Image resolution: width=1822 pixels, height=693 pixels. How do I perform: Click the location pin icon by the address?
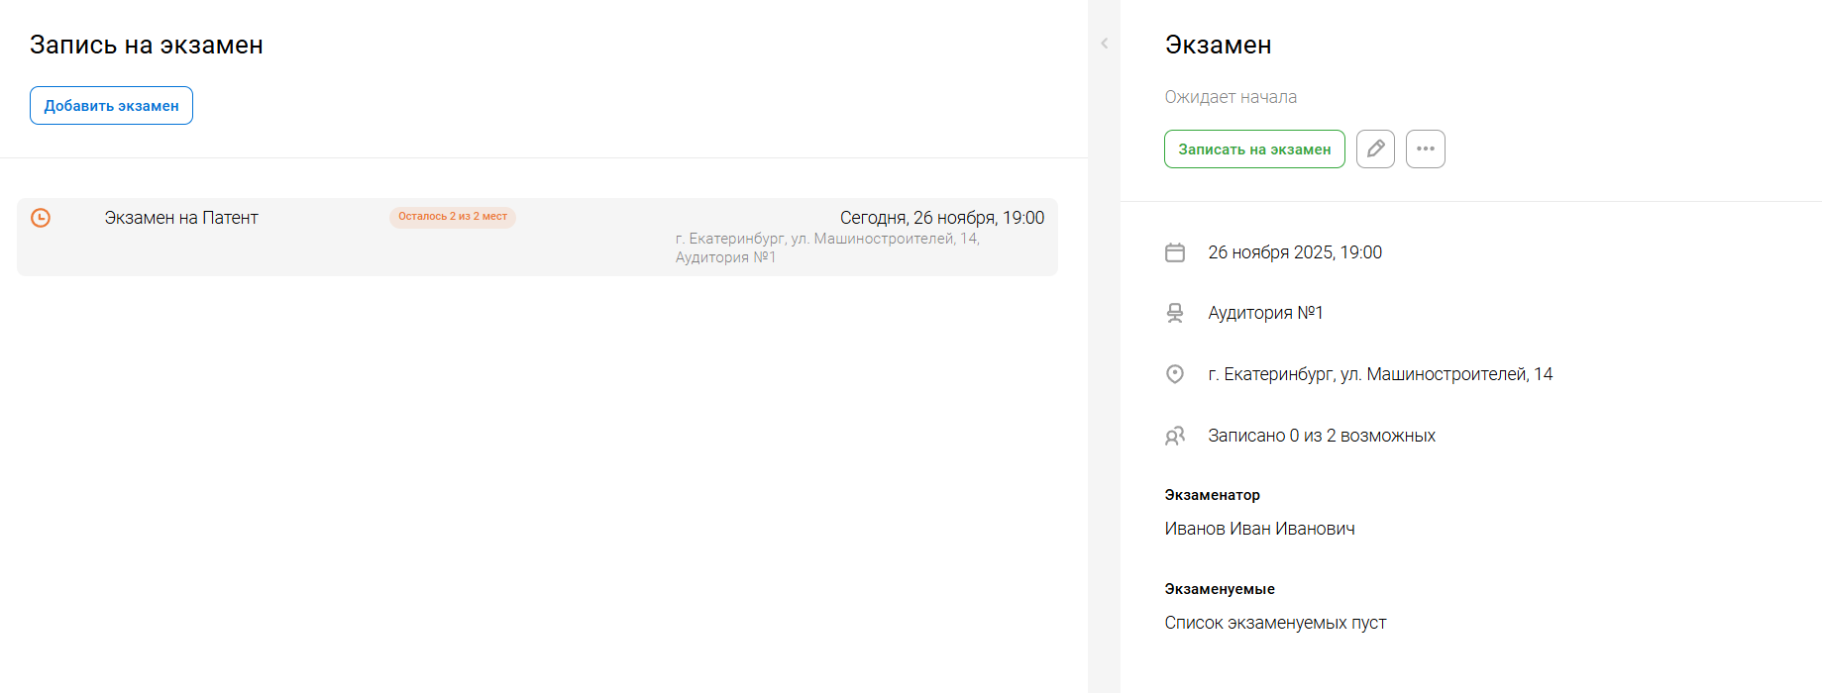(1175, 374)
